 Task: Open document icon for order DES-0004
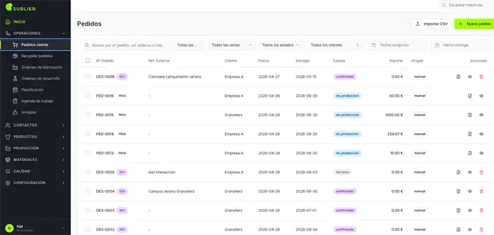[x=458, y=191]
